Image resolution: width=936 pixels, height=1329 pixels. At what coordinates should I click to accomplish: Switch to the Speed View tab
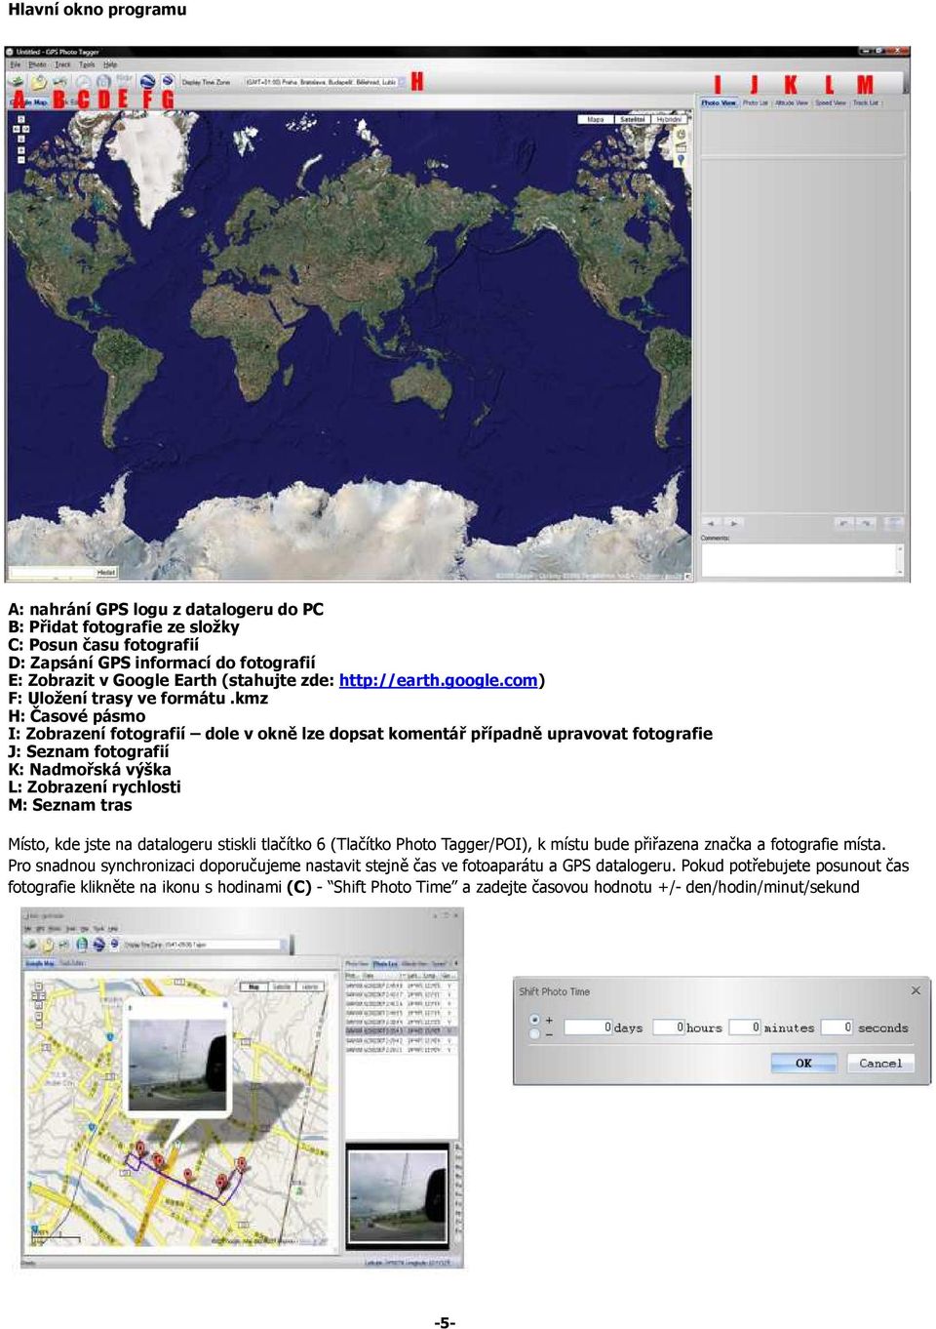(x=831, y=102)
